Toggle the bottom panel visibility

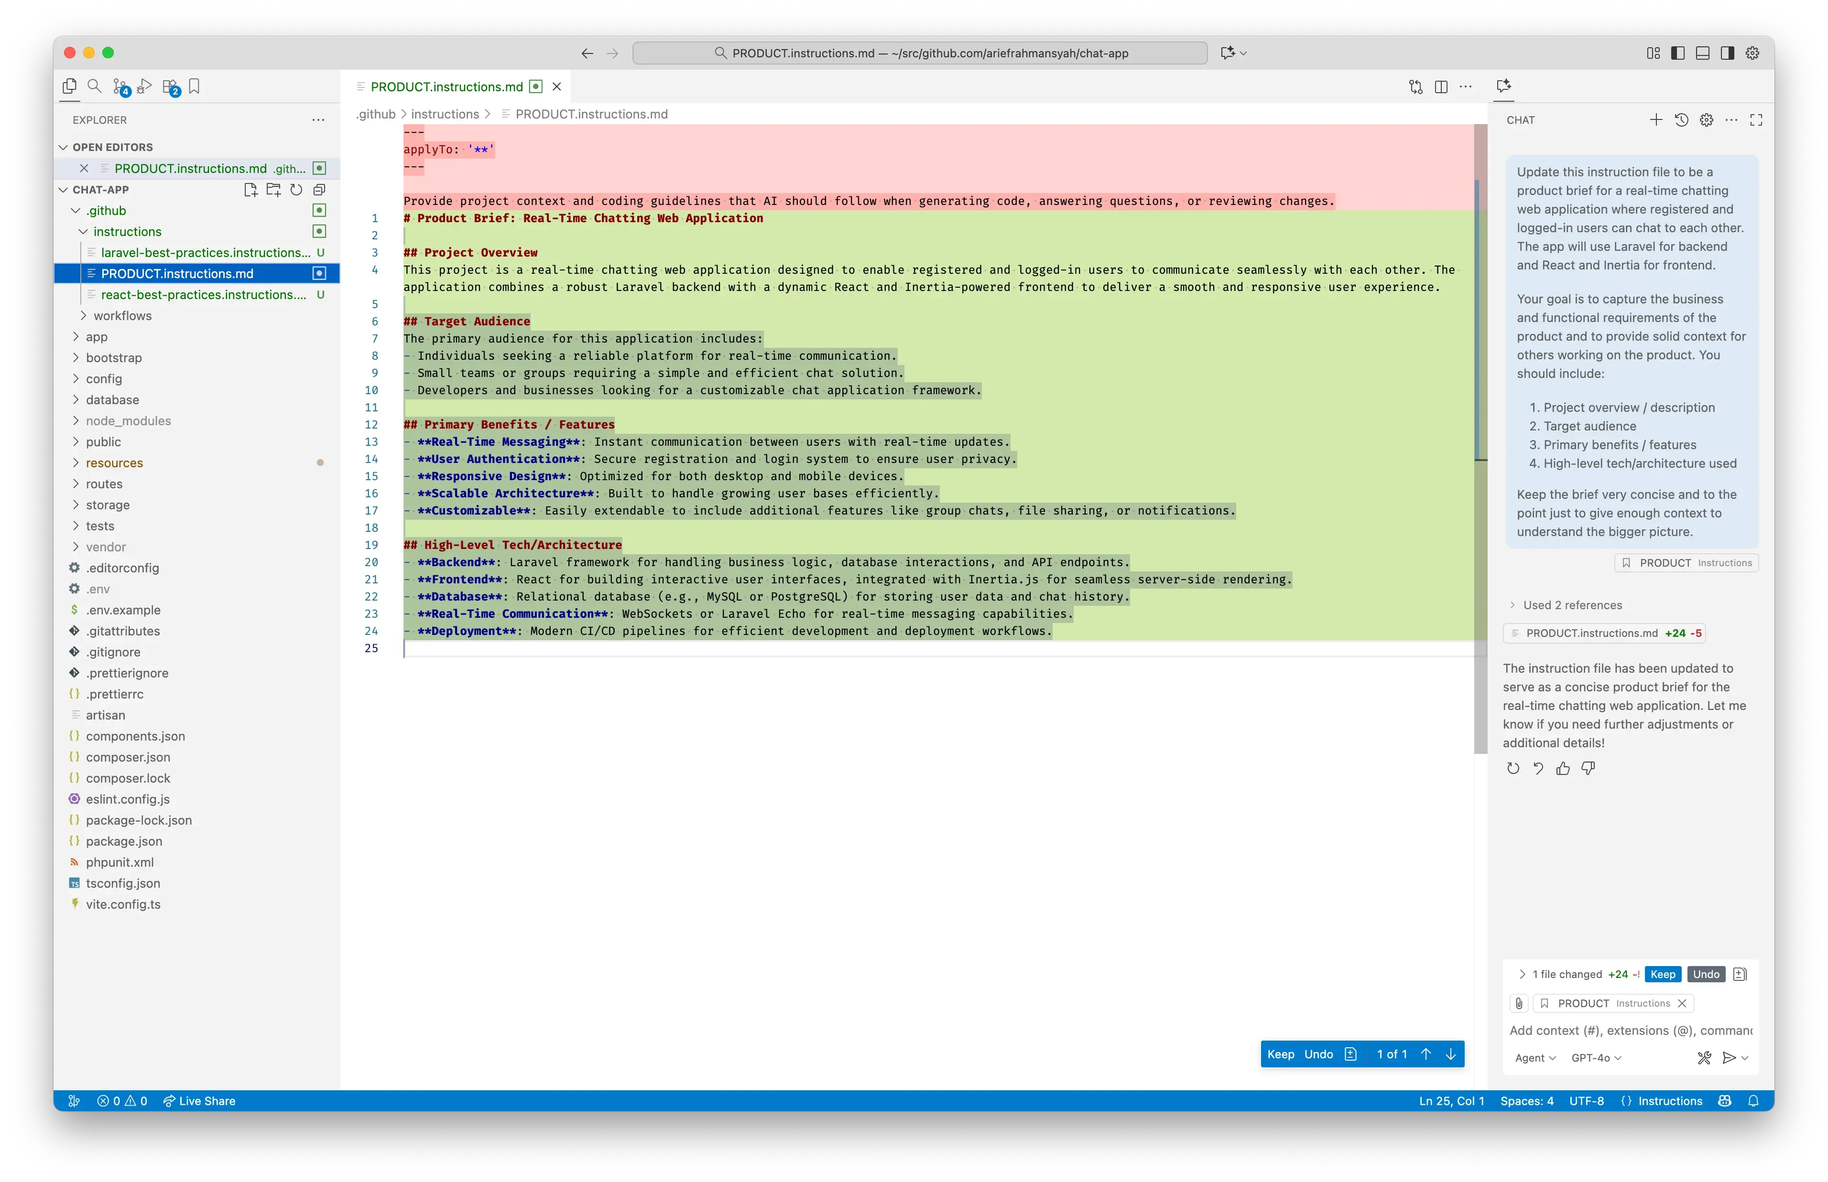point(1702,53)
